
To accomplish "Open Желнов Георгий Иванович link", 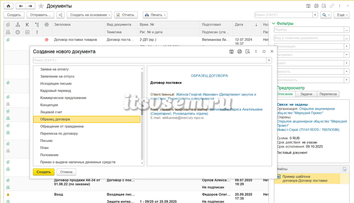I will (x=203, y=97).
